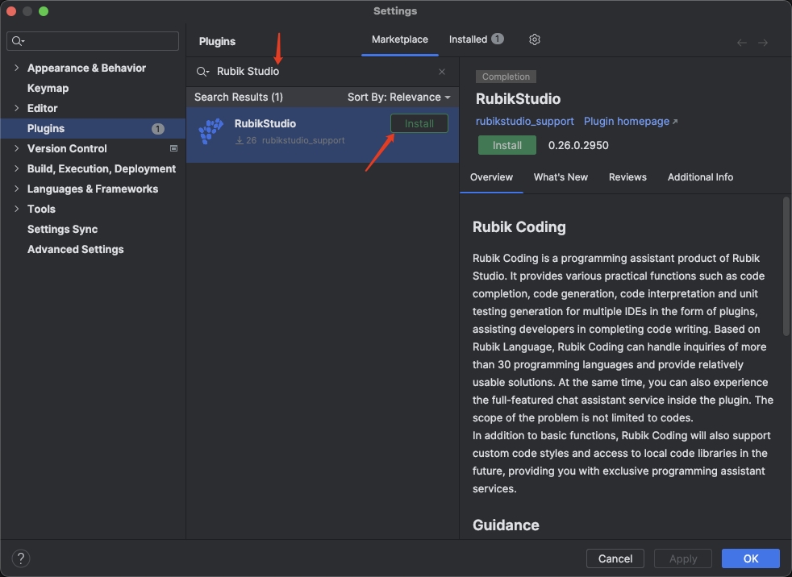Click the settings search magnifier icon
The width and height of the screenshot is (792, 577).
tap(19, 41)
